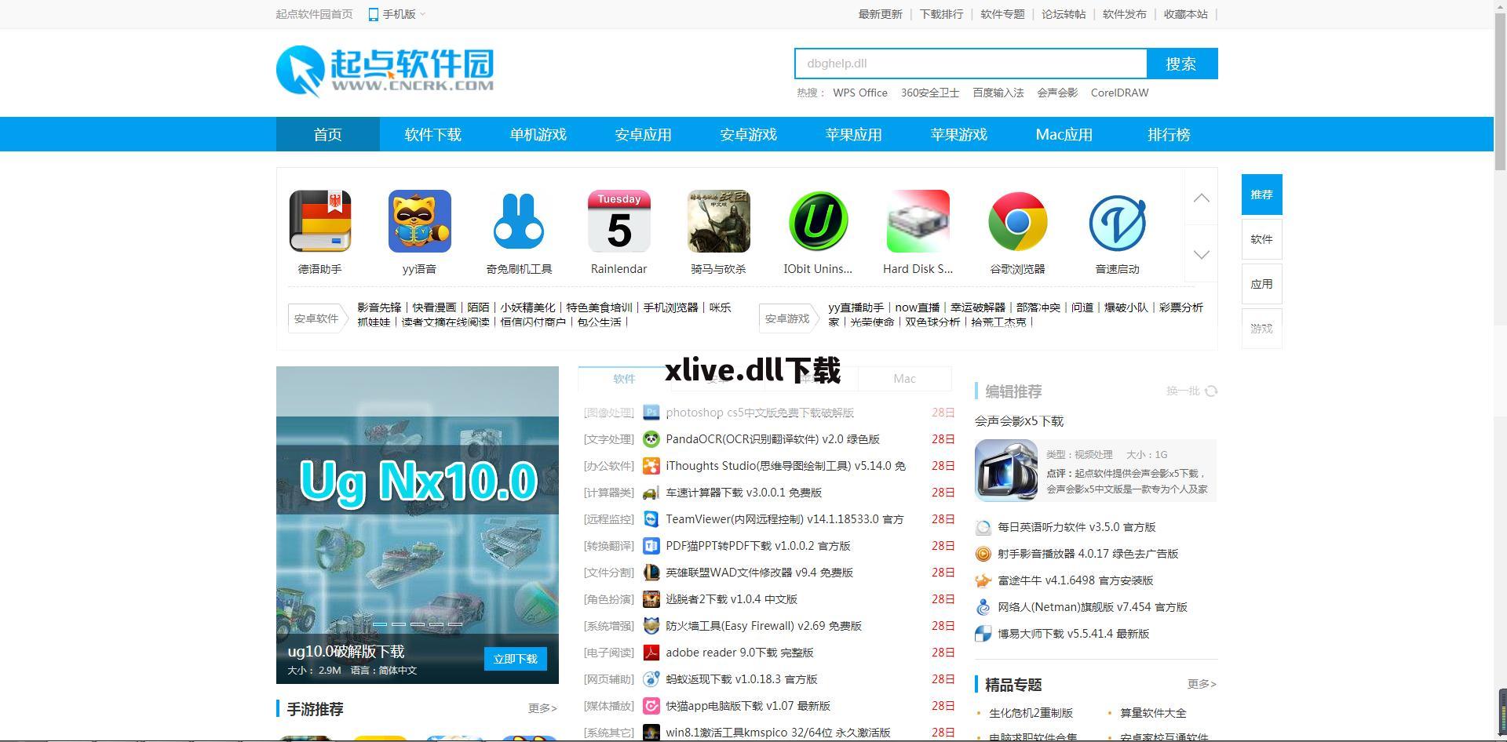Click the 富途牛牛 icon
Image resolution: width=1507 pixels, height=742 pixels.
coord(983,580)
